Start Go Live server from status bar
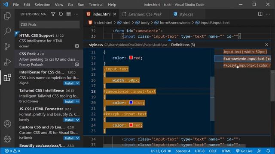 pos(244,151)
